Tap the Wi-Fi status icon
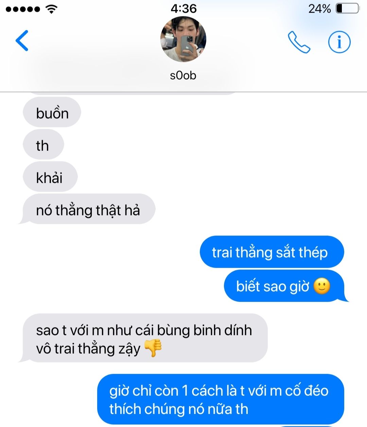 [51, 9]
